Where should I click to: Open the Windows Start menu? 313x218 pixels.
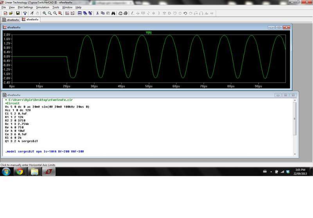click(6, 171)
